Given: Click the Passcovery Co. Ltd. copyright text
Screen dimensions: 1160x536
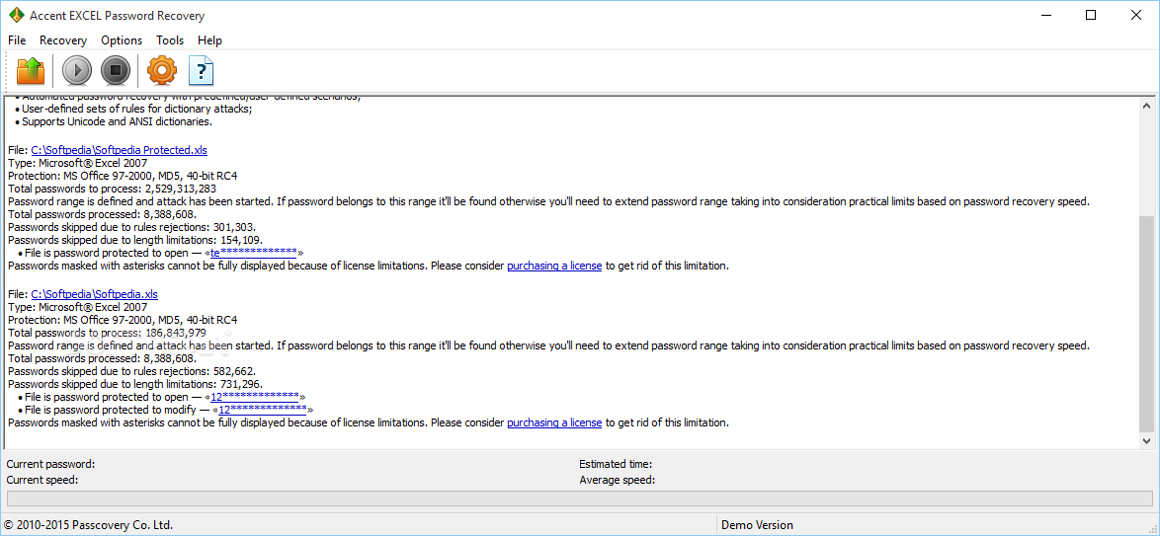Looking at the screenshot, I should [x=88, y=525].
